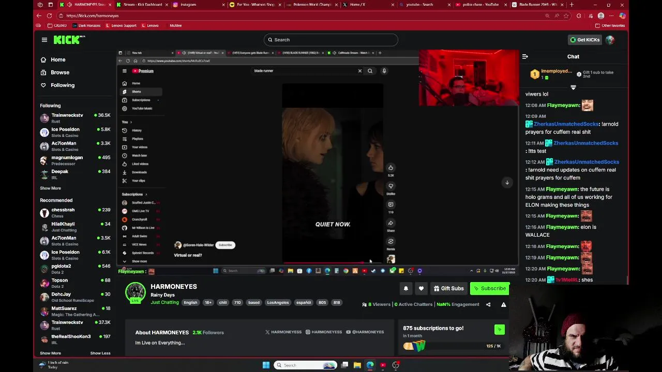Click Show Less under Recommended
This screenshot has width=662, height=372.
pyautogui.click(x=100, y=353)
